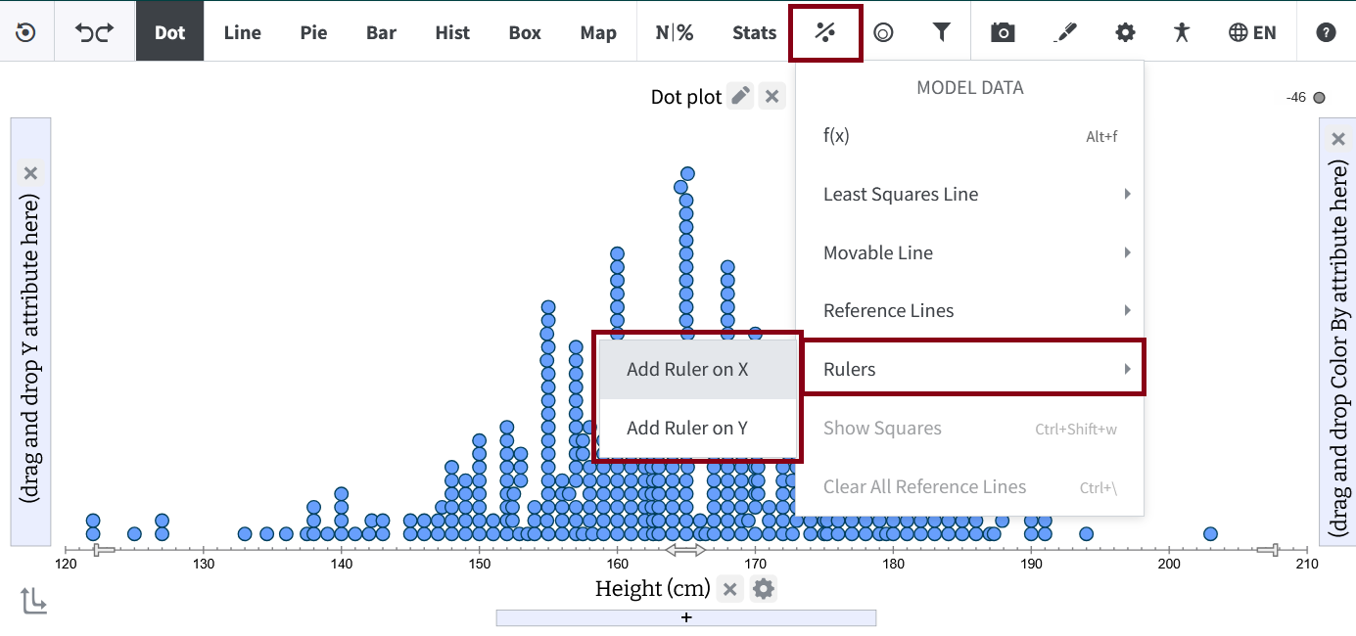This screenshot has width=1356, height=636.
Task: Open the settings gear in the toolbar
Action: 1125,32
